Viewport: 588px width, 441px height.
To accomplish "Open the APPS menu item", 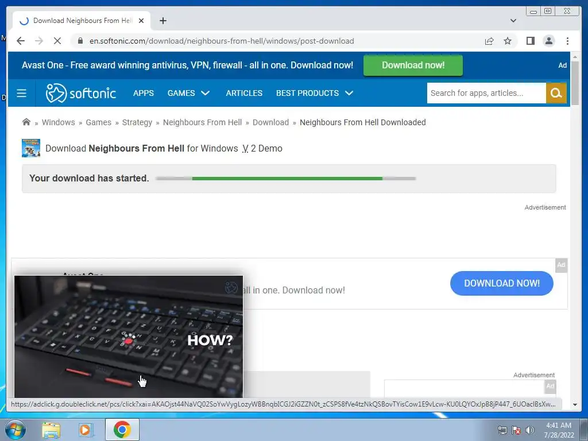I will 143,93.
